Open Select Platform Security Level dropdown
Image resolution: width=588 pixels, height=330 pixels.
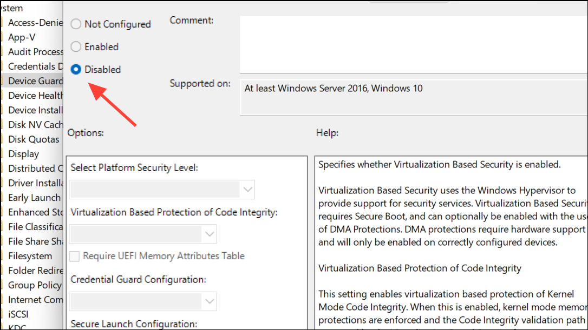click(x=162, y=190)
